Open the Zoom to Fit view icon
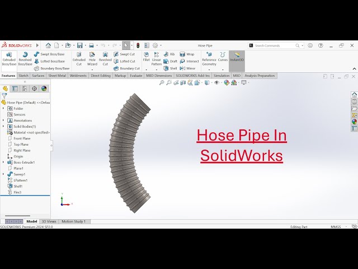This screenshot has width=358, height=269. click(x=162, y=82)
